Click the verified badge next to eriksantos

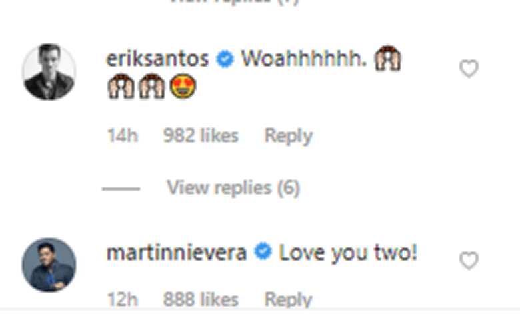pyautogui.click(x=225, y=59)
